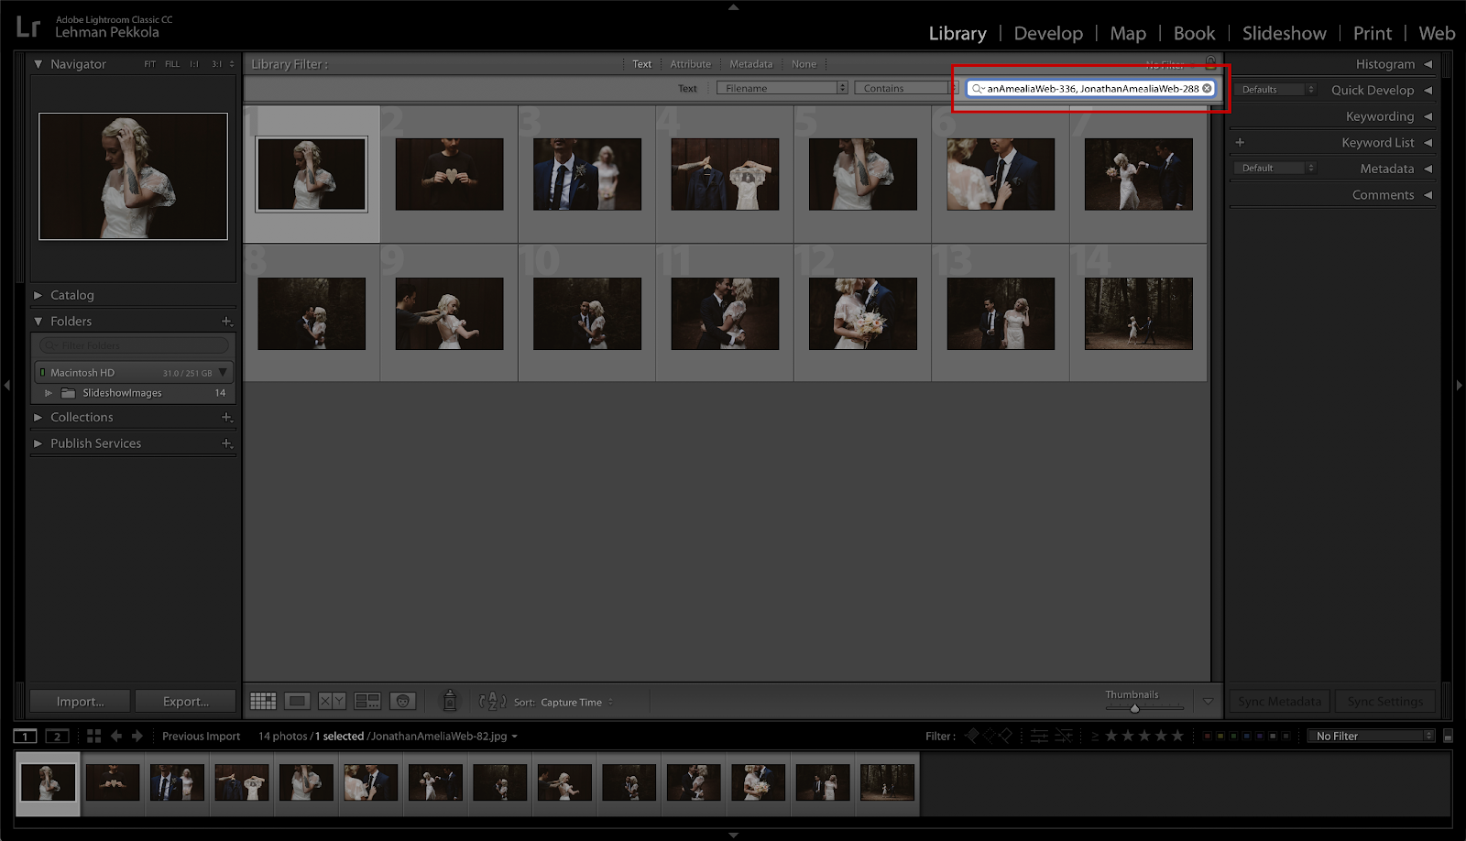Add new keyword with plus icon
Image resolution: width=1466 pixels, height=841 pixels.
tap(1240, 142)
